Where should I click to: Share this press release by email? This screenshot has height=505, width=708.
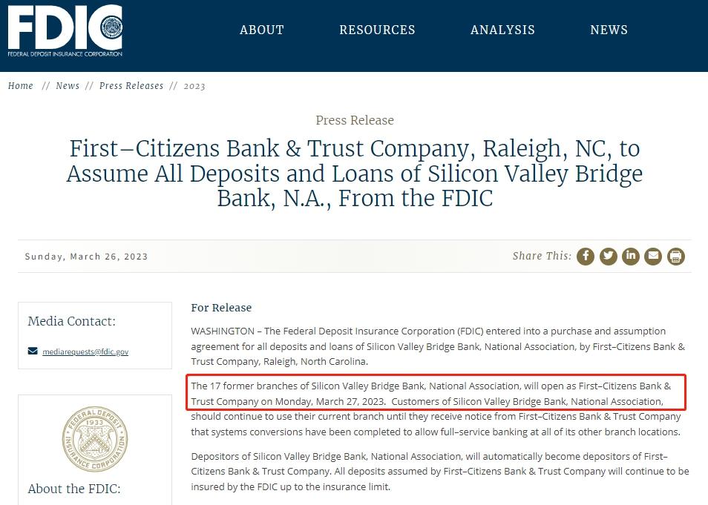[x=653, y=257]
